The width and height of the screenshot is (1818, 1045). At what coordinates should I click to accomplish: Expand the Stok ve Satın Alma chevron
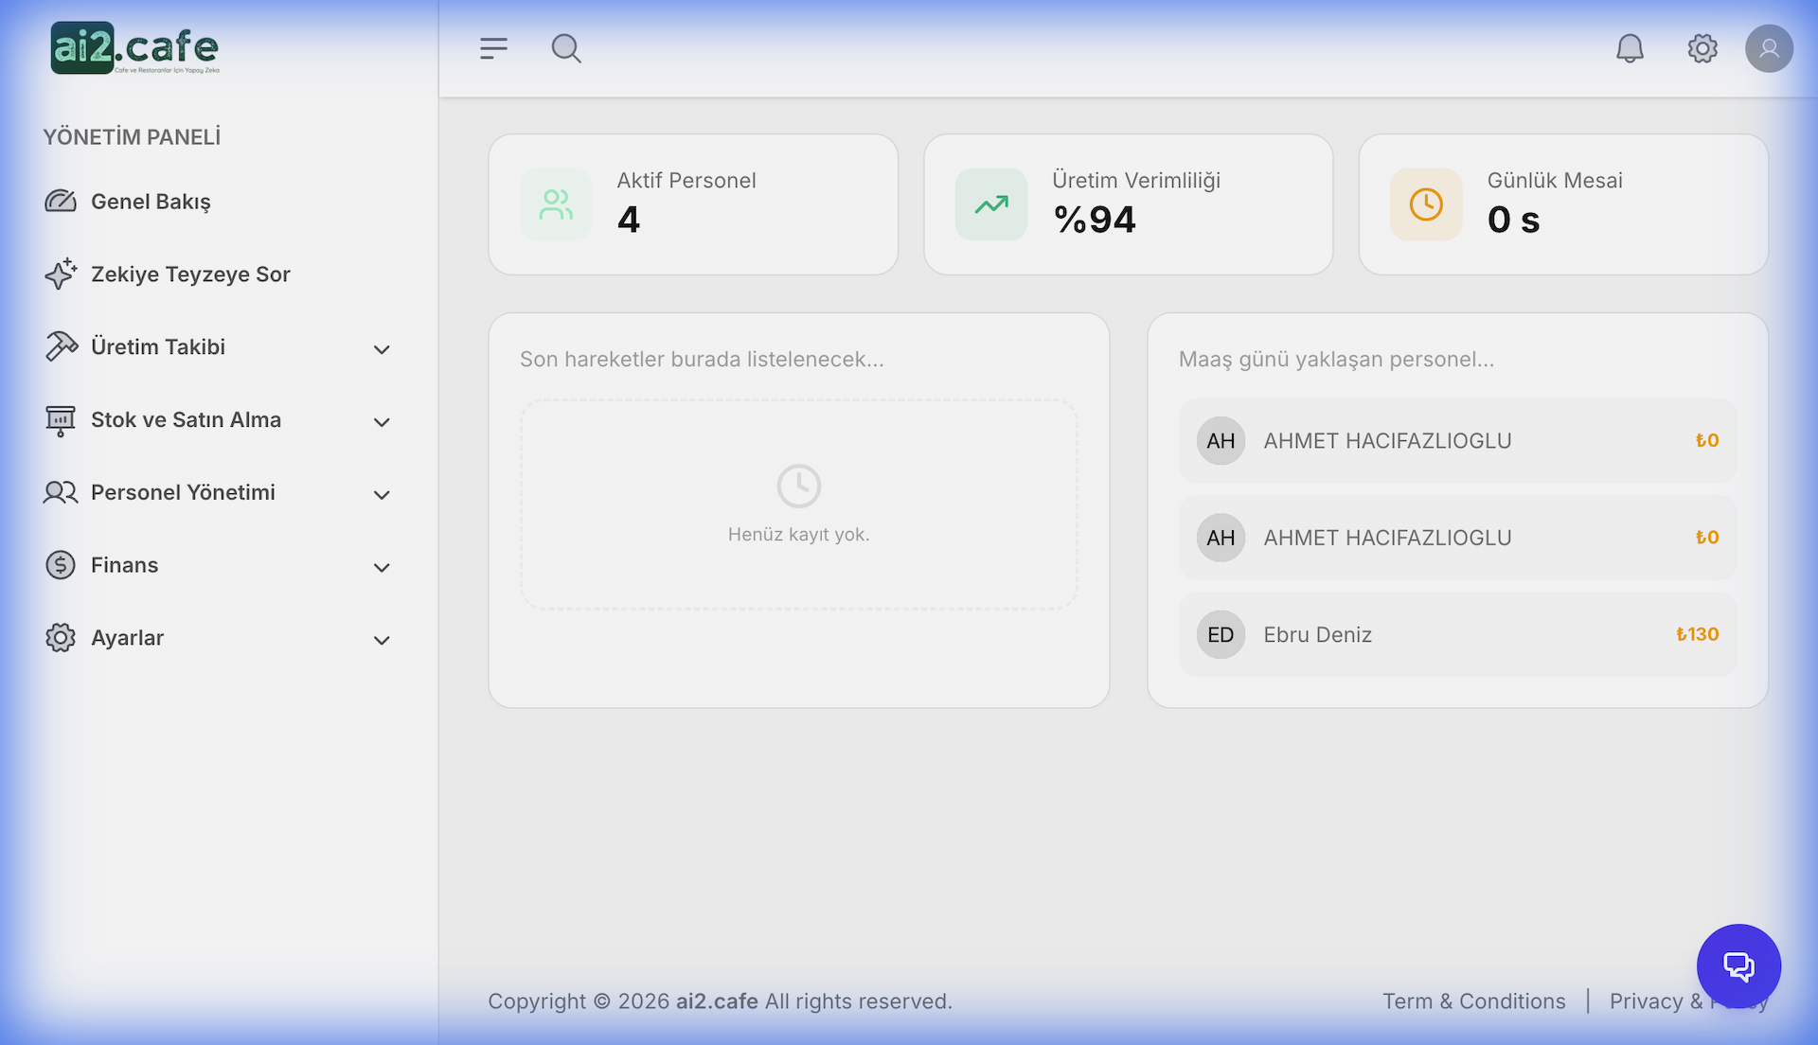382,422
